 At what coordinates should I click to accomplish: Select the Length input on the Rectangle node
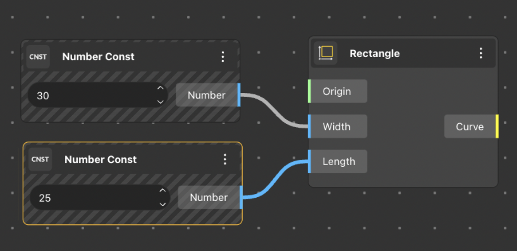[x=338, y=162]
